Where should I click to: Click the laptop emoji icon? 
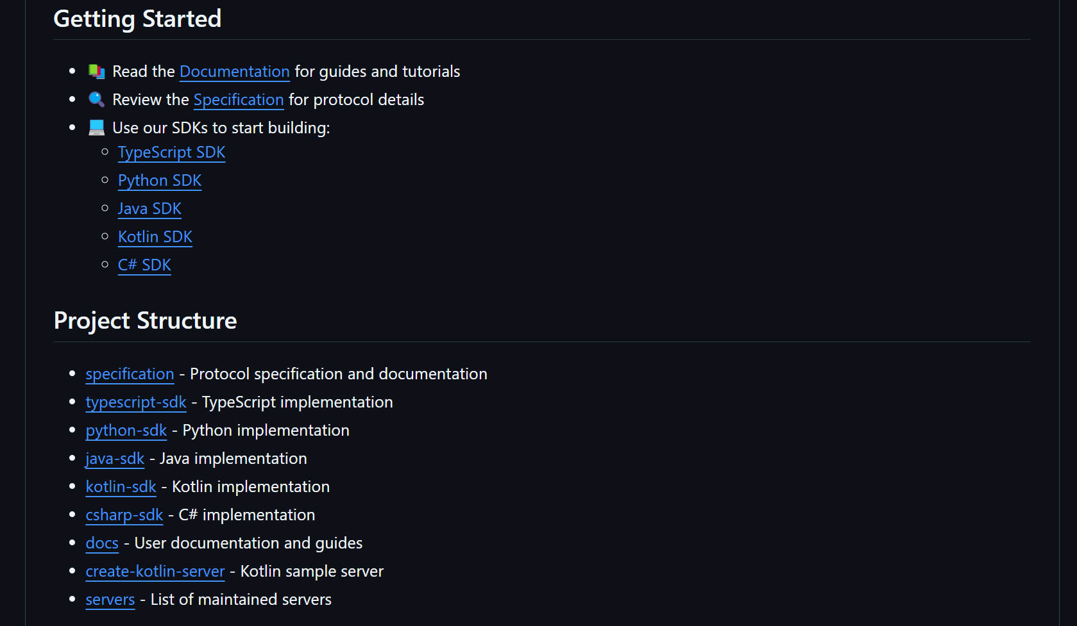click(97, 128)
